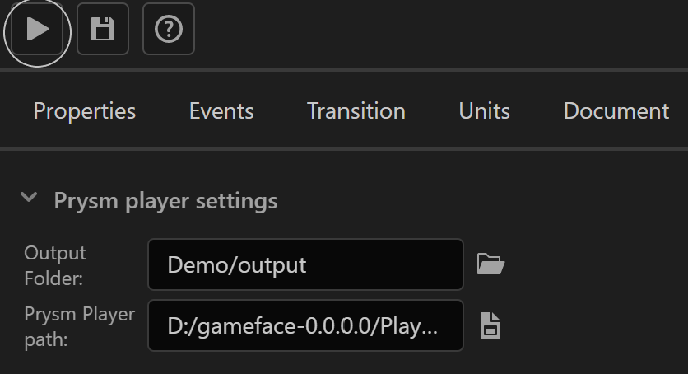
Task: Click the blank toolbar area beside the help icon
Action: tap(439, 29)
